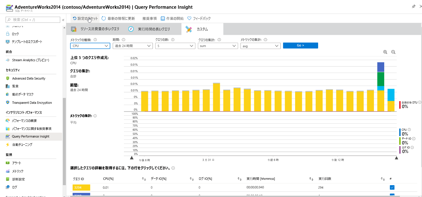Click the sidebar search field
The width and height of the screenshot is (422, 197).
click(32, 20)
